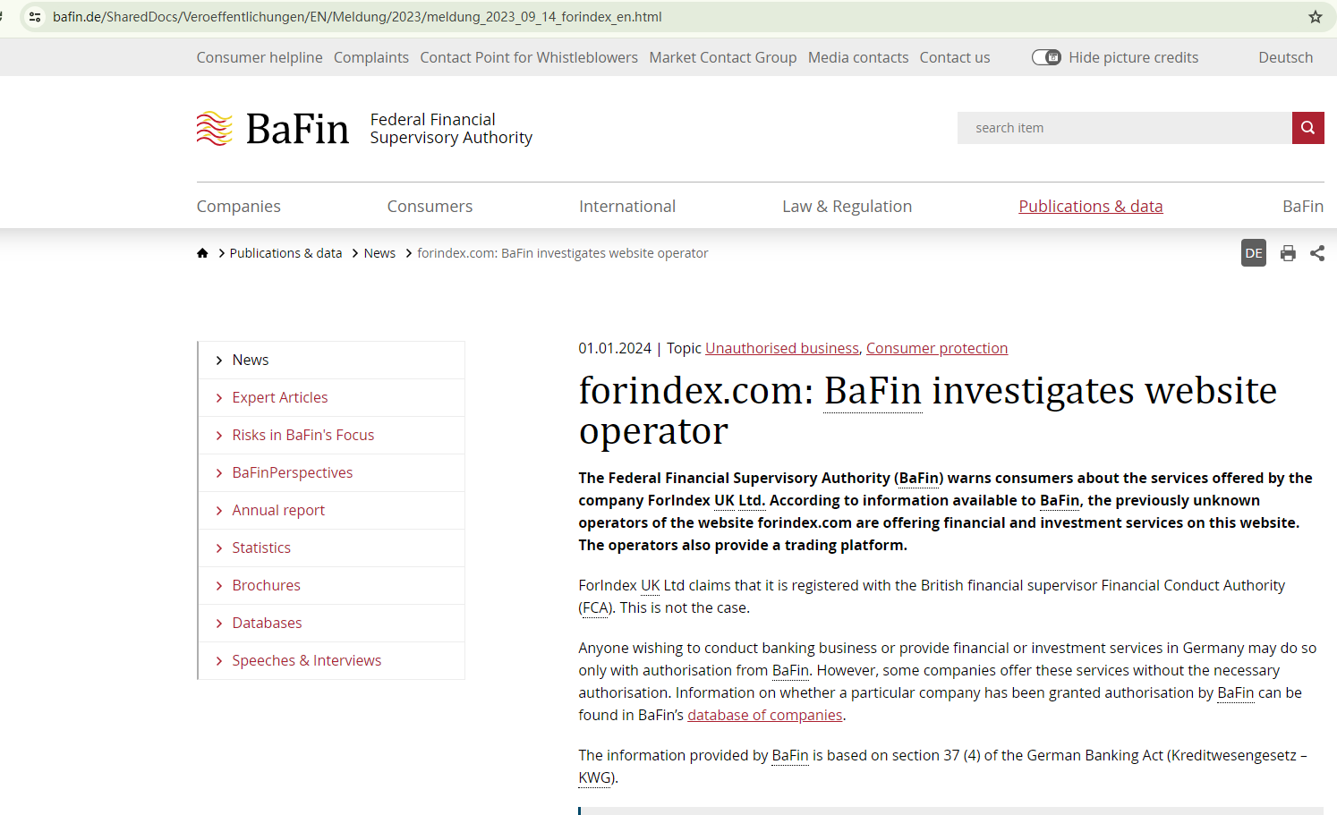1337x815 pixels.
Task: Open the Companies main menu
Action: [239, 207]
